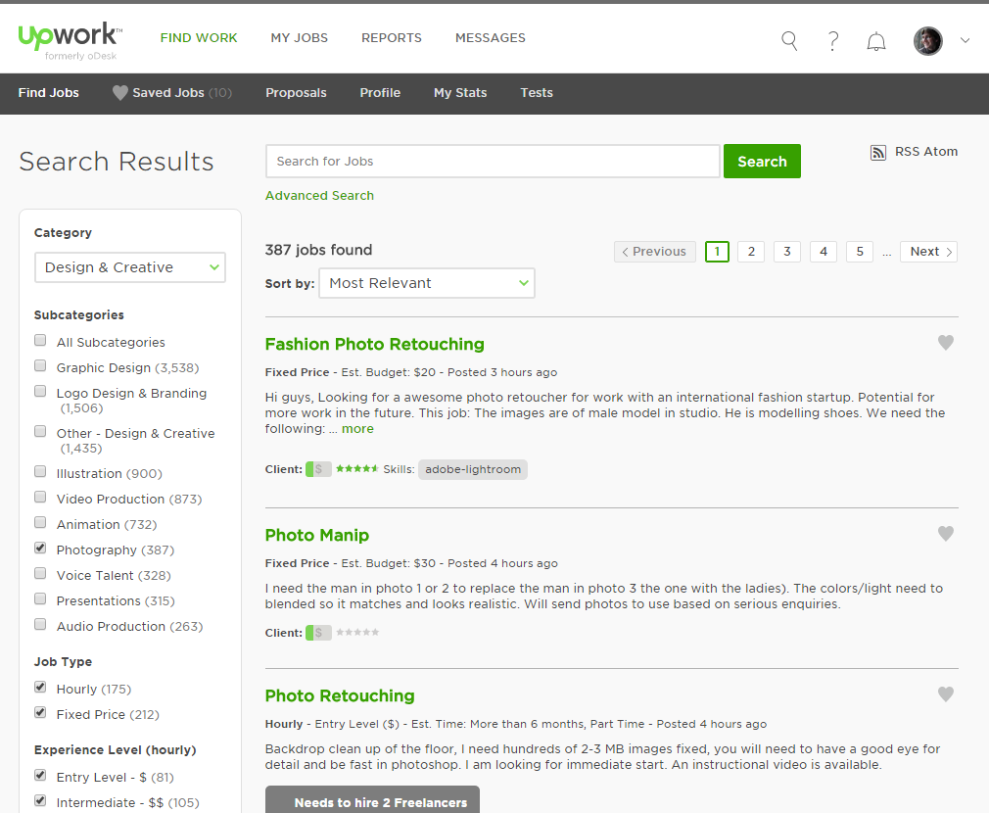The width and height of the screenshot is (989, 813).
Task: Uncheck the Fixed Price job type
Action: point(40,713)
